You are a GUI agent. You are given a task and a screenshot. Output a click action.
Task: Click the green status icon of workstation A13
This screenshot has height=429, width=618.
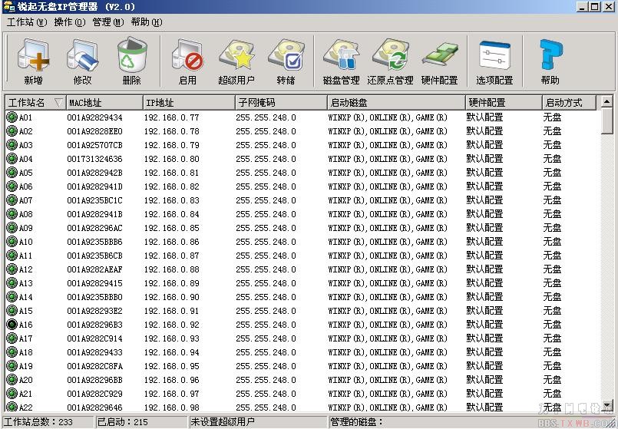(12, 283)
